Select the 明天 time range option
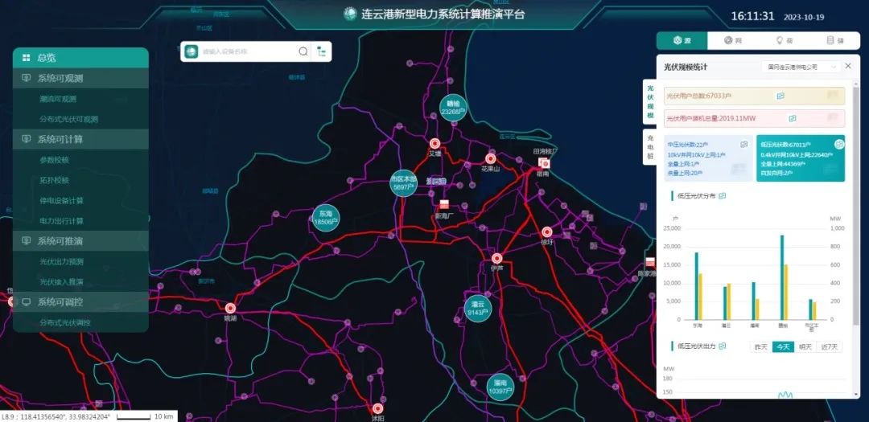 [x=806, y=346]
